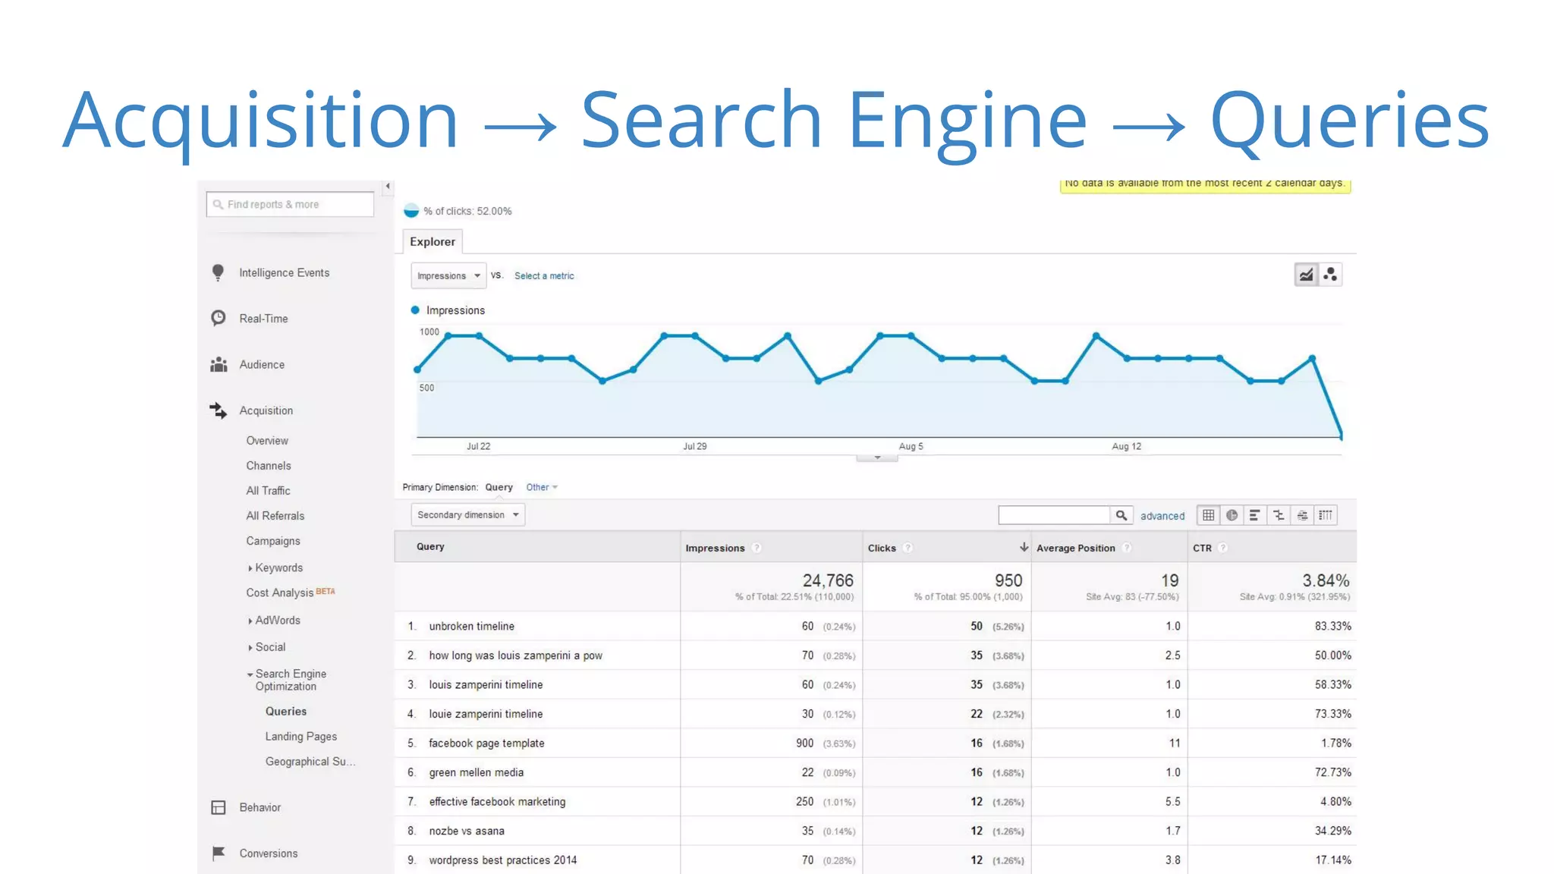Viewport: 1554px width, 874px height.
Task: Click query 'effective facebook marketing'
Action: point(497,801)
